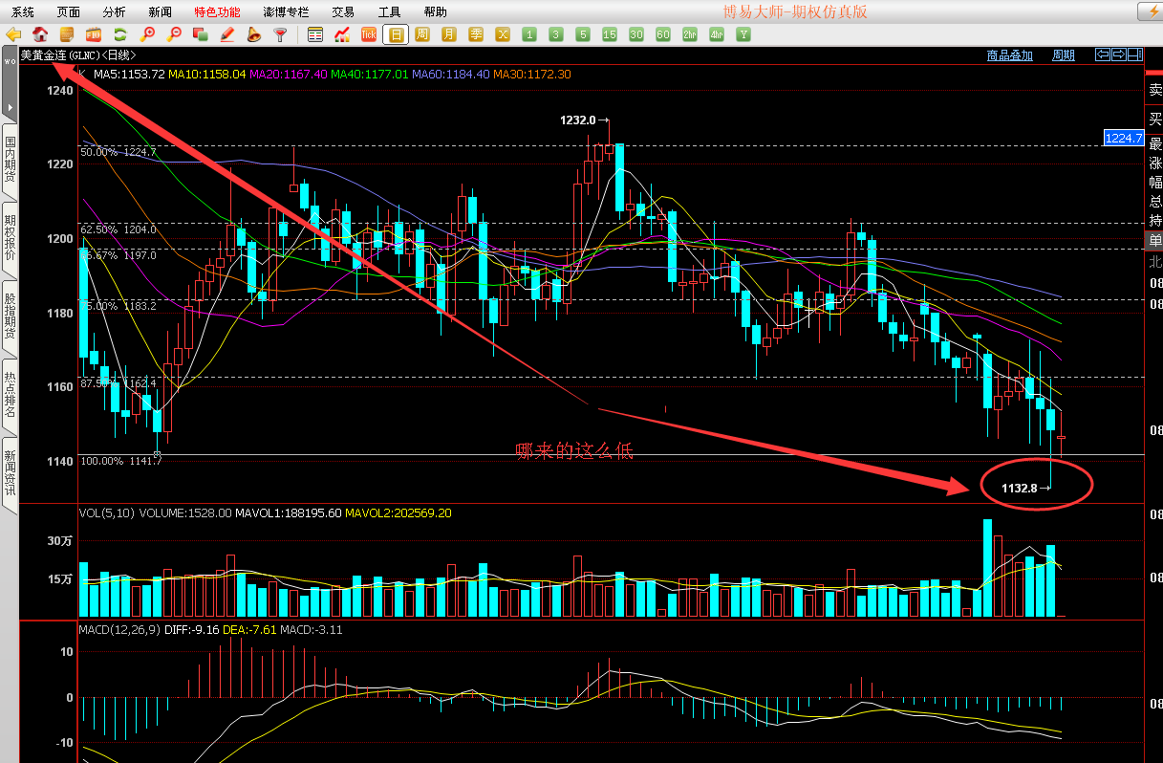Switch to weekly 周 period
The image size is (1163, 763).
[422, 34]
